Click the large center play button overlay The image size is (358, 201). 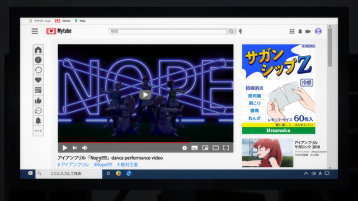click(x=145, y=94)
